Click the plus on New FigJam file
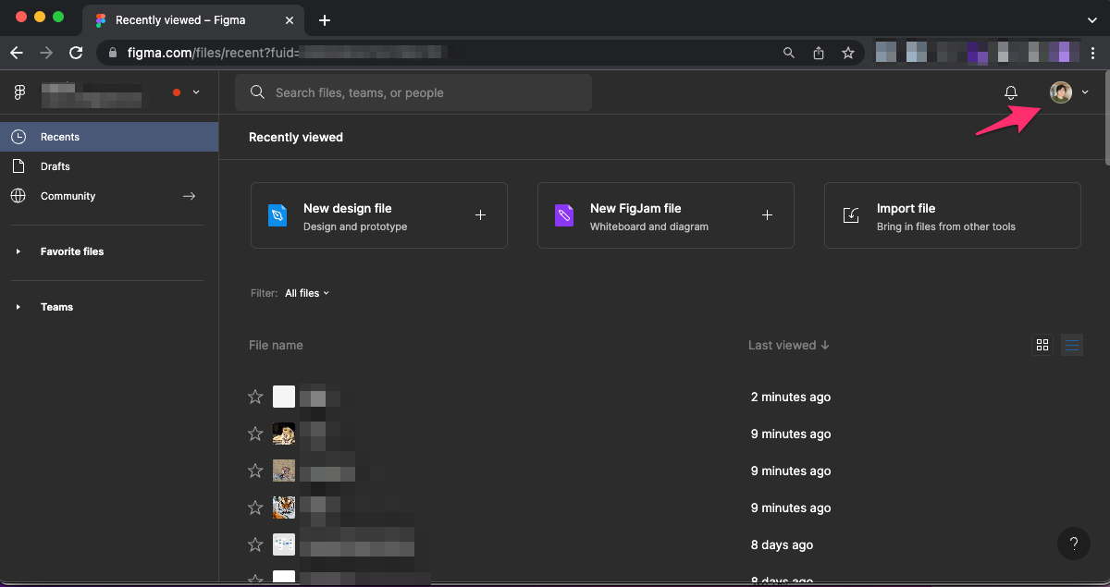The image size is (1110, 587). pyautogui.click(x=767, y=215)
